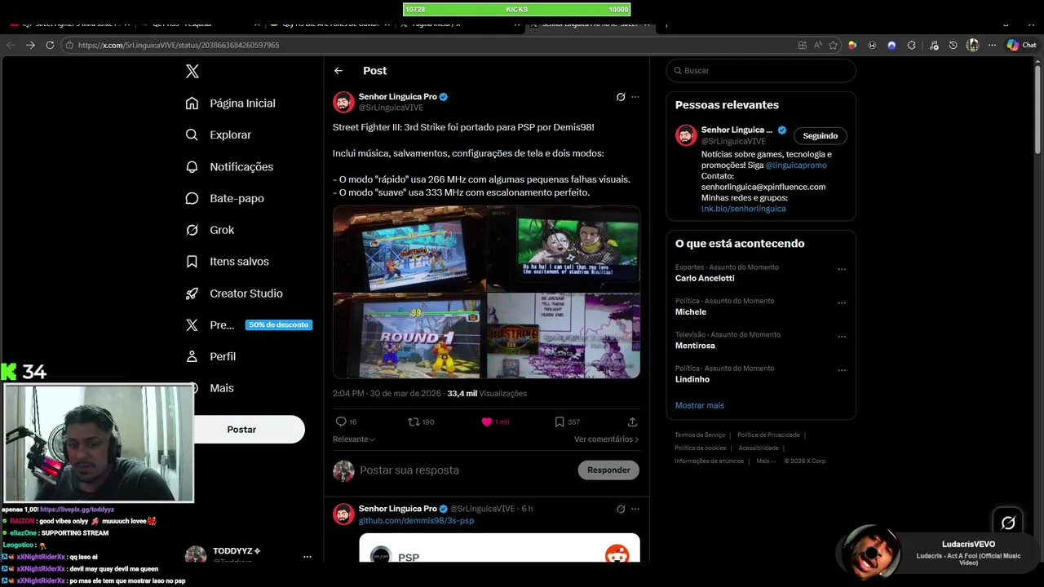The width and height of the screenshot is (1044, 587).
Task: Open Notificações in the sidebar
Action: coord(229,167)
